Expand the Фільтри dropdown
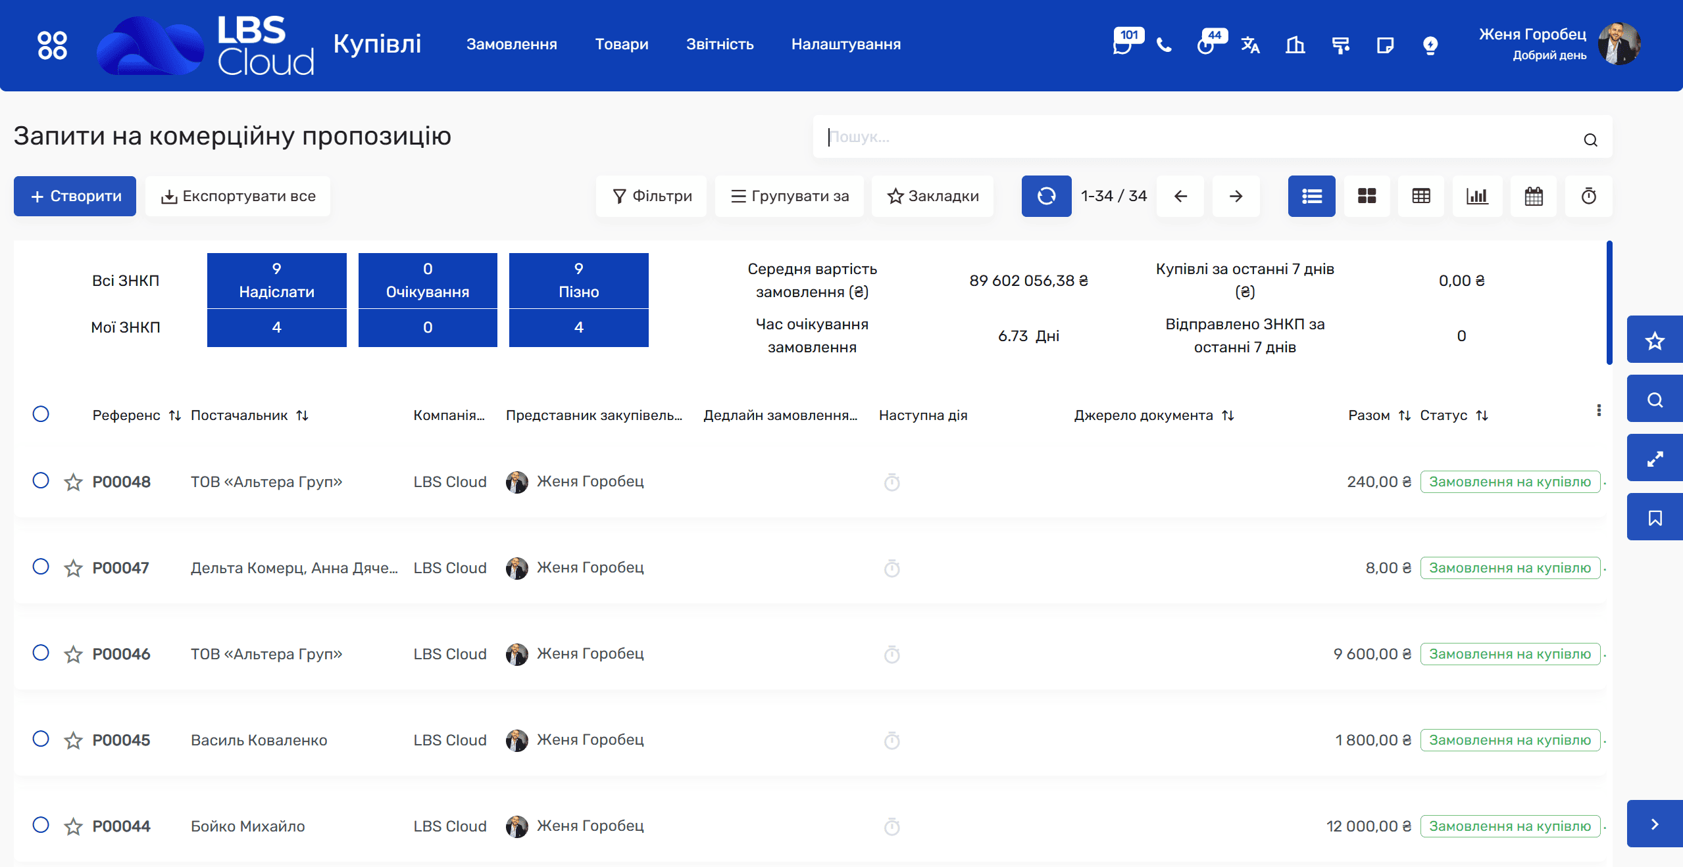 (651, 196)
